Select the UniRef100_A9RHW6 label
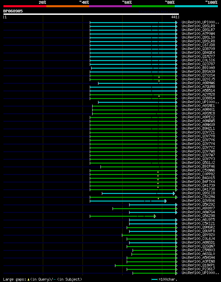This screenshot has height=282, width=221. tap(198, 83)
